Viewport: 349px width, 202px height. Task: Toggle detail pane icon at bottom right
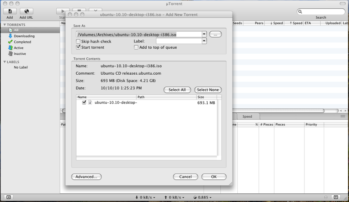click(x=336, y=197)
